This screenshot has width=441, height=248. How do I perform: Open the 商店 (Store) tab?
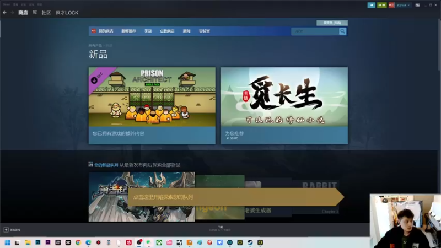coord(23,13)
